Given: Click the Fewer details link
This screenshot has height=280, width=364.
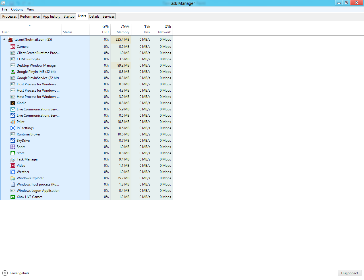Looking at the screenshot, I should [19, 273].
